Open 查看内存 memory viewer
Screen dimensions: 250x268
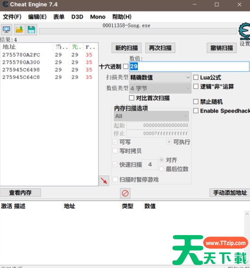(x=20, y=193)
